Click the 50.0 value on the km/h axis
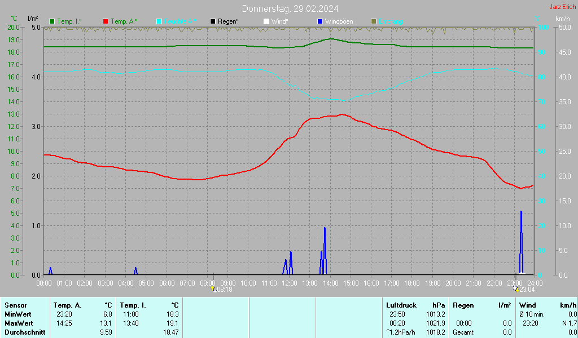This screenshot has height=338, width=578. point(565,28)
